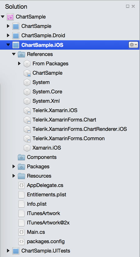Collapse the References folder
This screenshot has height=257, width=140.
pos(14,54)
